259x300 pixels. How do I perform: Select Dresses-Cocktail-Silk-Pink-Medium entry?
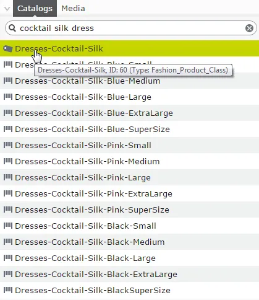point(129,161)
